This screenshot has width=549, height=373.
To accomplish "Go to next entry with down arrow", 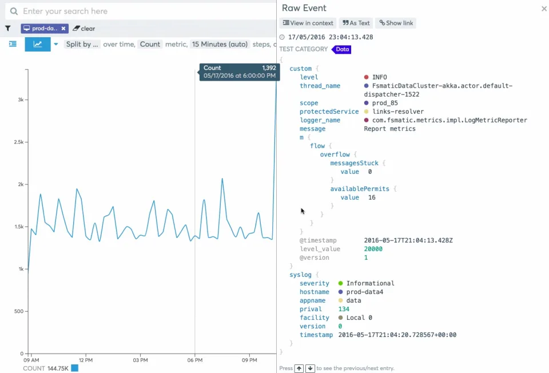I will (310, 368).
